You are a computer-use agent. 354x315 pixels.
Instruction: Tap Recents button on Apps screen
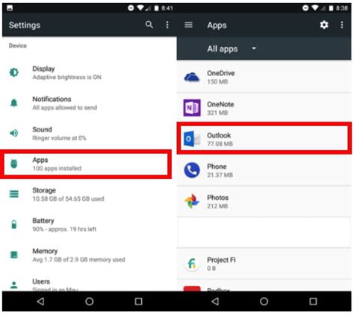[x=313, y=302]
